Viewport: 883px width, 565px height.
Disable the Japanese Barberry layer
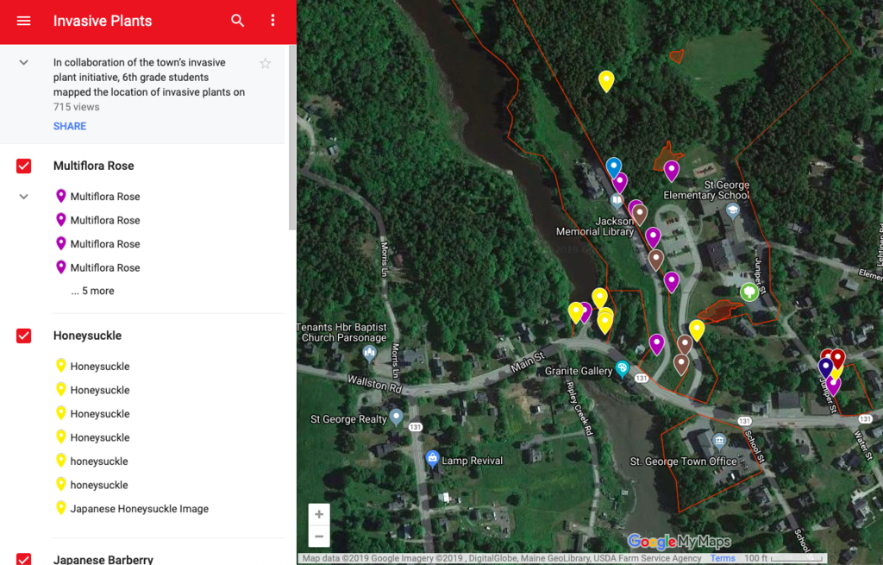tap(23, 559)
